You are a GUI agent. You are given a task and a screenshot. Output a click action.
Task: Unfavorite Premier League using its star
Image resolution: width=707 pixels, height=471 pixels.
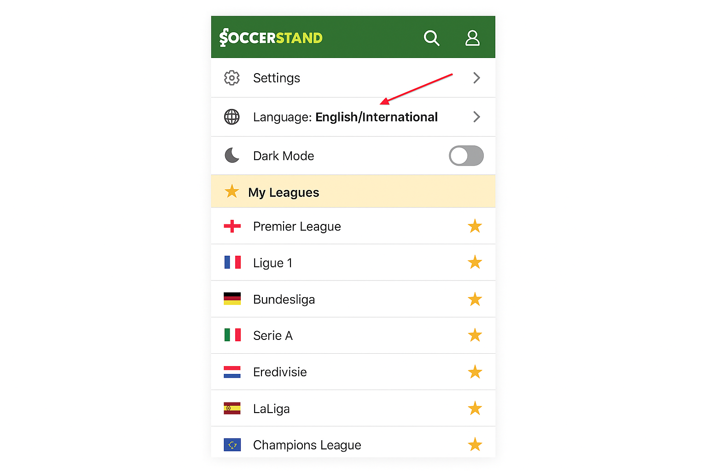point(475,226)
